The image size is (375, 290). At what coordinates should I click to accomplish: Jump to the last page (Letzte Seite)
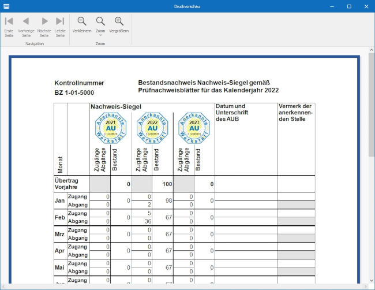[60, 25]
